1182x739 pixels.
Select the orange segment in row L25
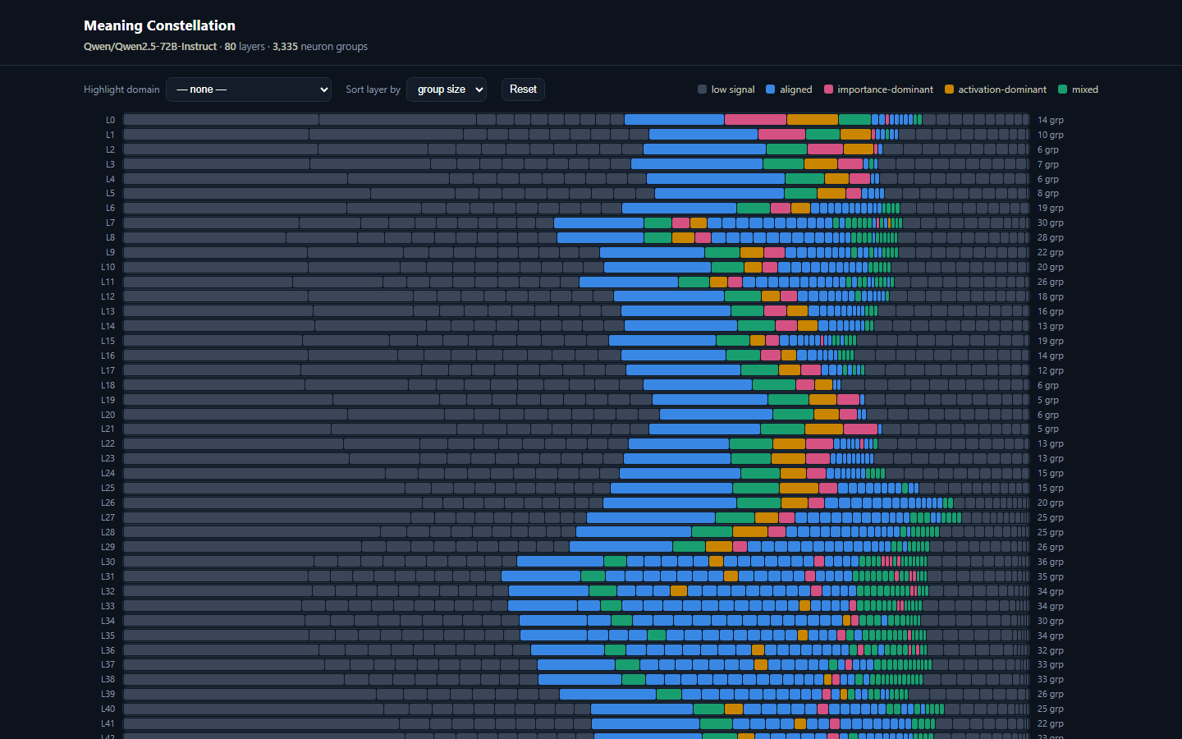click(799, 489)
